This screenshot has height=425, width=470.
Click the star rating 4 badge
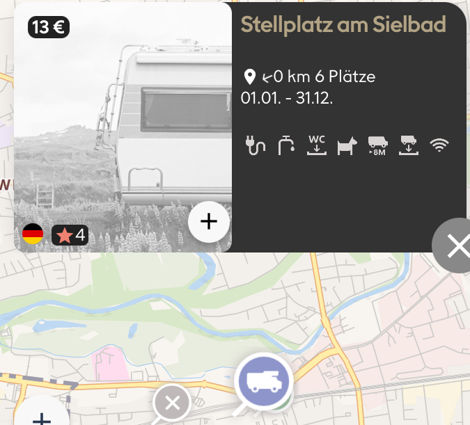(x=70, y=235)
